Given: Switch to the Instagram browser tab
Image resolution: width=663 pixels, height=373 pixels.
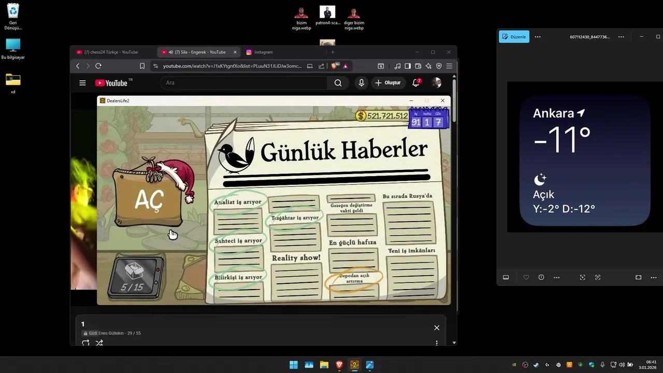Looking at the screenshot, I should [x=263, y=52].
